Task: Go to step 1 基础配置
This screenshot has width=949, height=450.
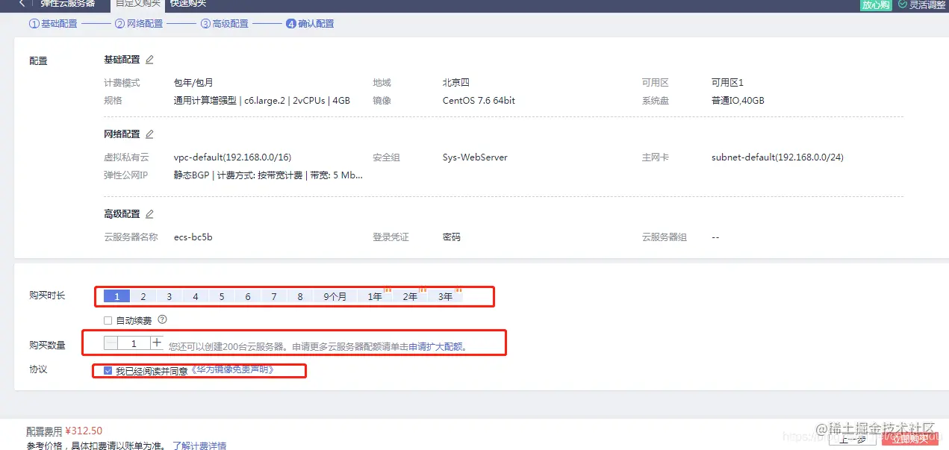Action: click(53, 24)
